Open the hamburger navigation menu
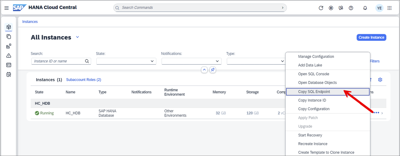Screen dimensions: 400x156 (7, 8)
